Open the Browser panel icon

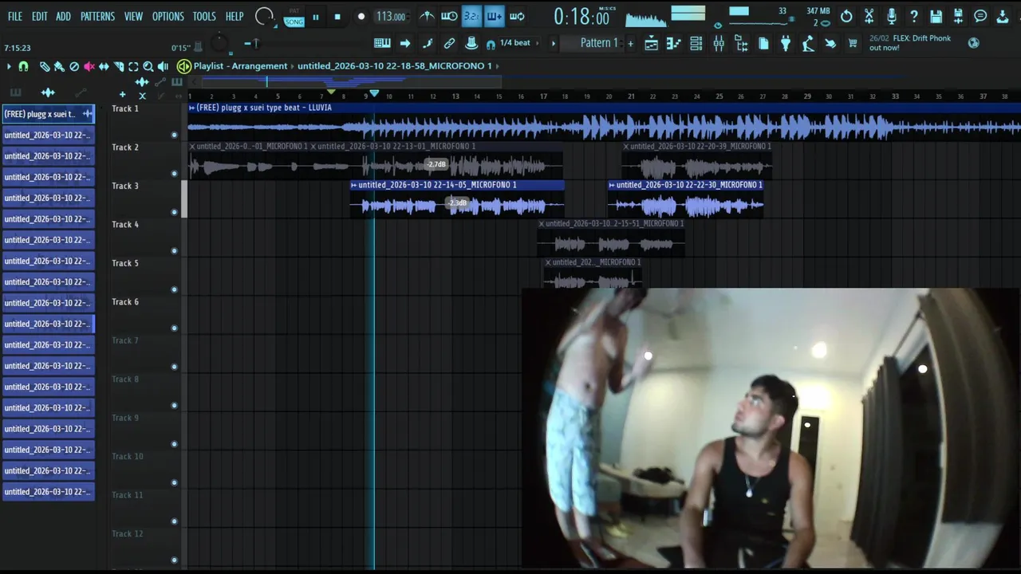pos(741,44)
